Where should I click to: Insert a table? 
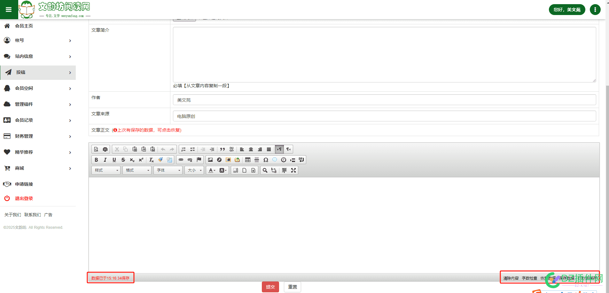pos(248,160)
